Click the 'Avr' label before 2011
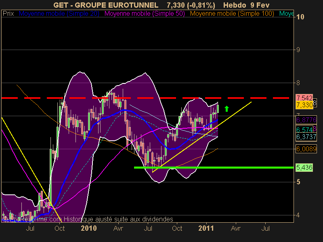This screenshot has height=242, width=323. click(x=118, y=228)
